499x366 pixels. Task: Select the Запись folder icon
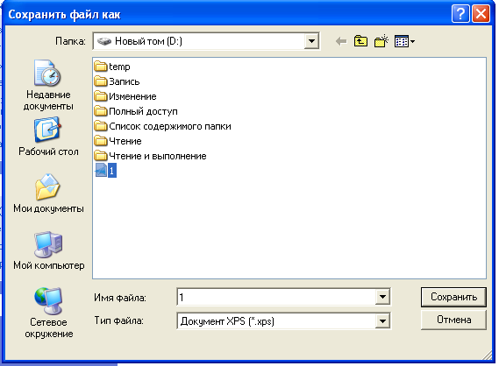tap(101, 81)
